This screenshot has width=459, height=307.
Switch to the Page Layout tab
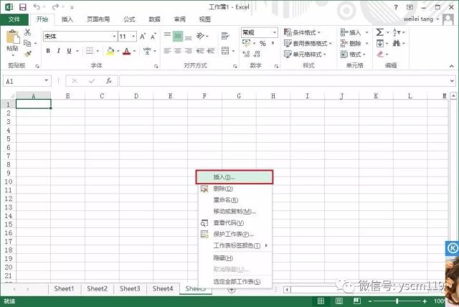click(x=98, y=19)
